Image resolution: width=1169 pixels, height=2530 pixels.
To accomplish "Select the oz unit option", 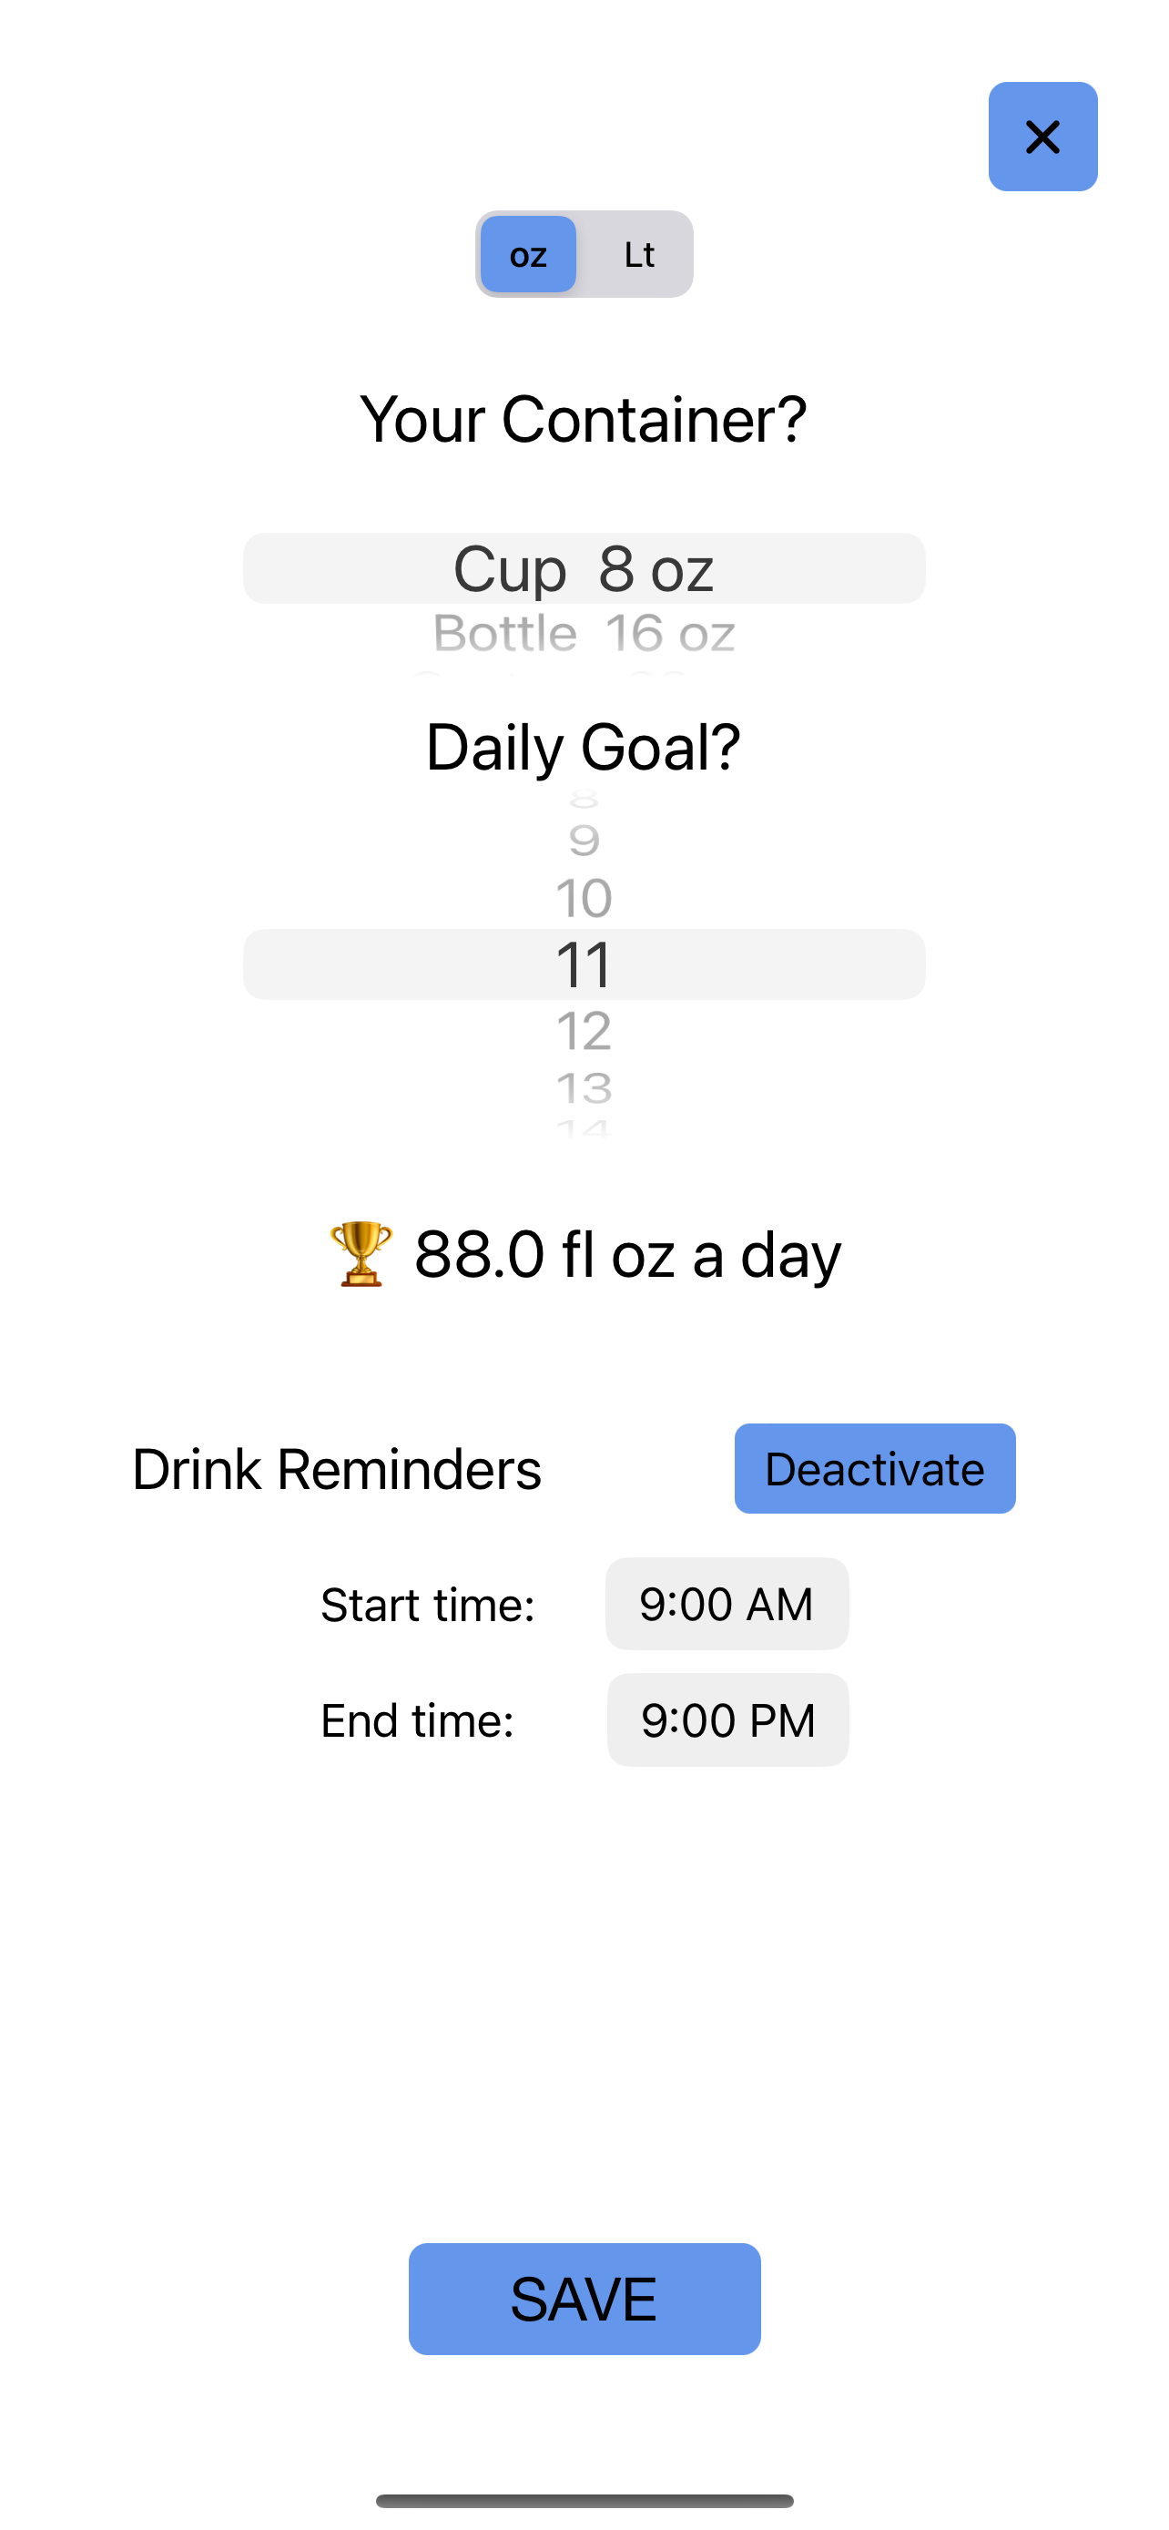I will coord(528,254).
